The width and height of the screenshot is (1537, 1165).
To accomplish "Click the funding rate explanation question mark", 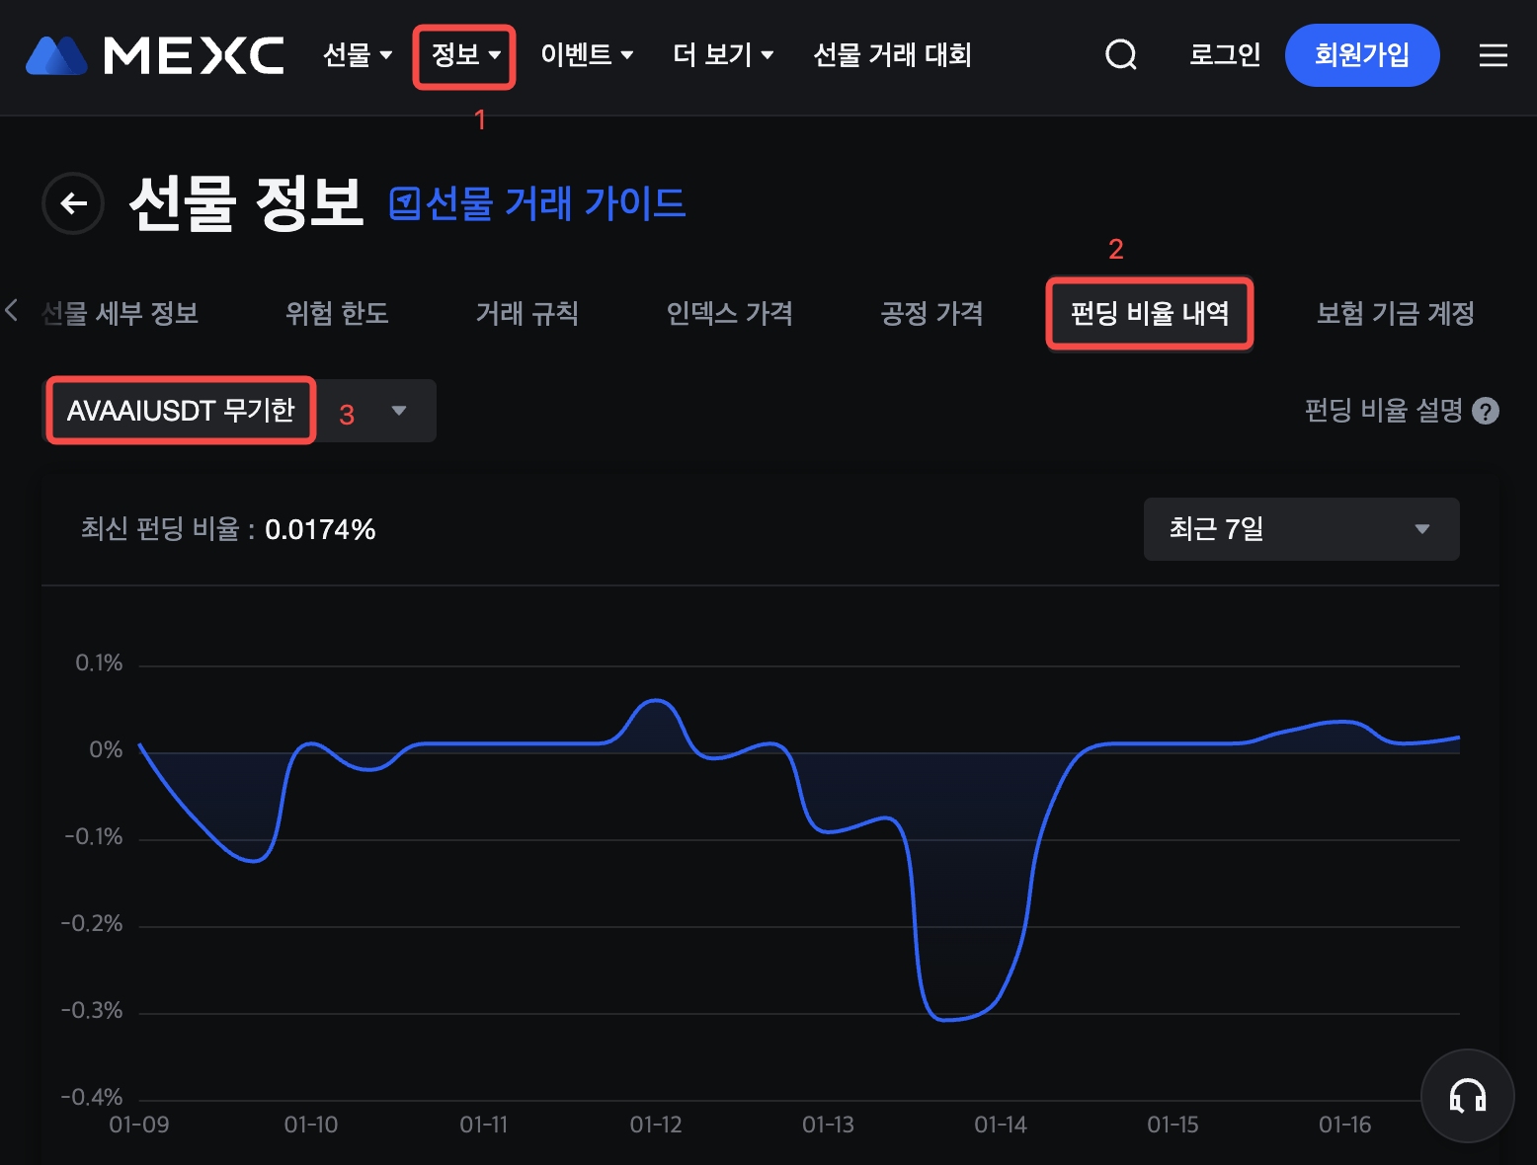I will (1485, 411).
